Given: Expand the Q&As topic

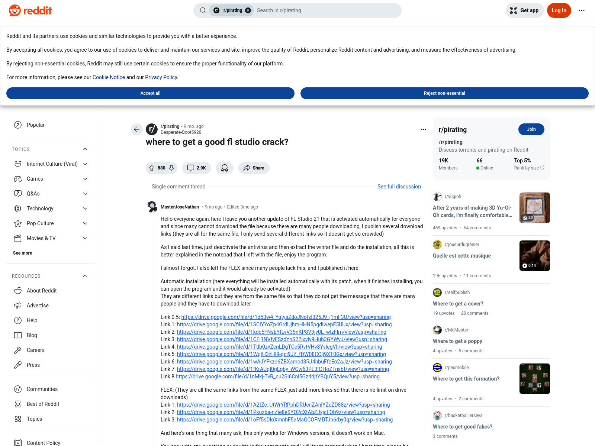Looking at the screenshot, I should 85,194.
